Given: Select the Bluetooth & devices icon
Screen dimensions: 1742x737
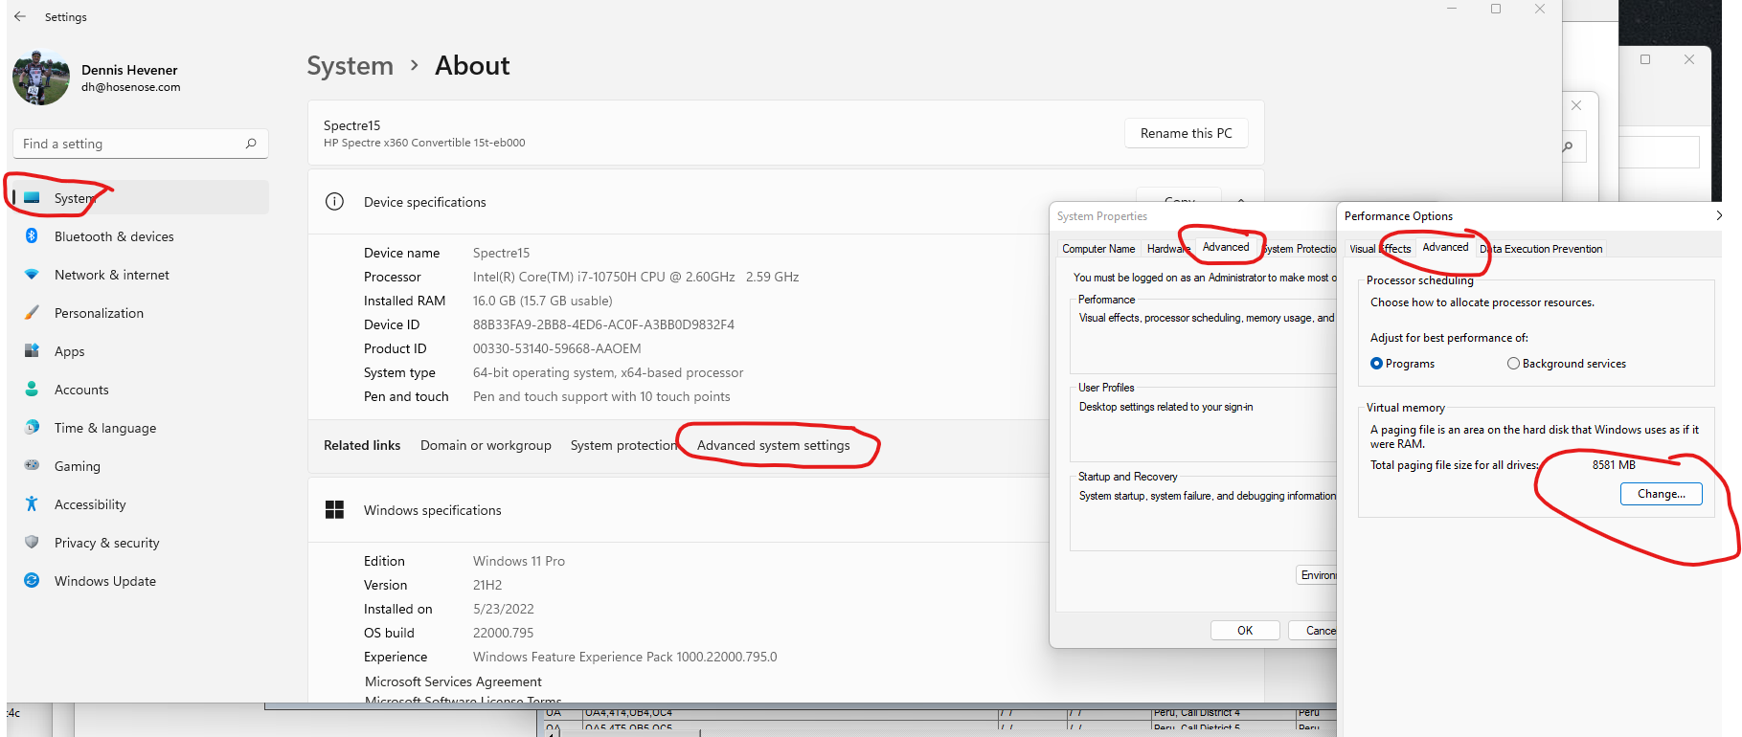Looking at the screenshot, I should 32,236.
